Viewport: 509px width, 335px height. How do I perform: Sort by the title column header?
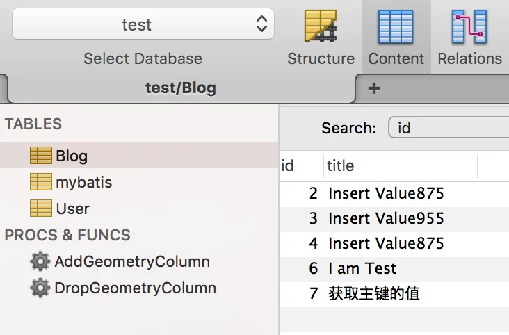coord(400,165)
